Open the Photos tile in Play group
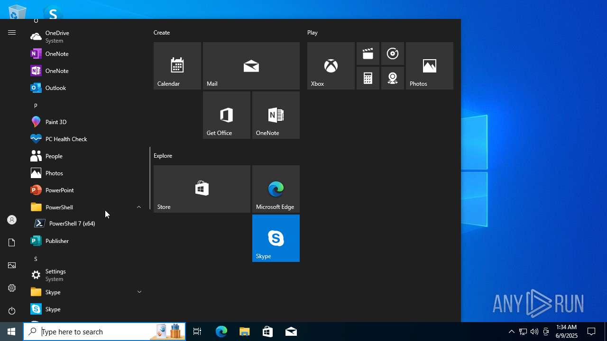607x341 pixels. (x=430, y=66)
